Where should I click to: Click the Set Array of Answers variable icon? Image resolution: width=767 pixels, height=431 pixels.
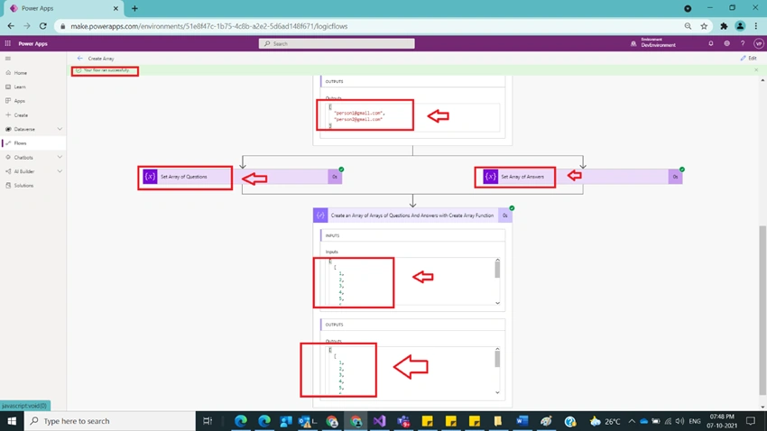tap(490, 177)
